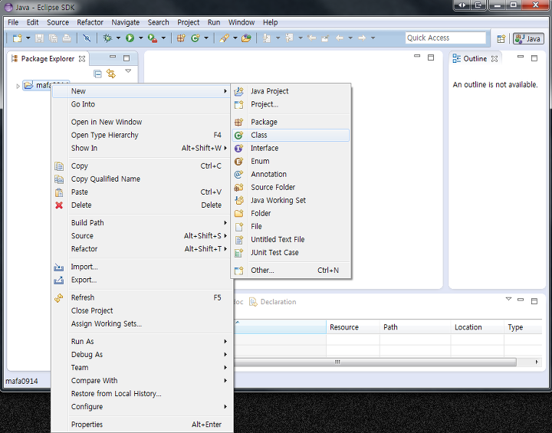Screen dimensions: 552x433
Task: Select Interface in the New submenu
Action: (291, 148)
